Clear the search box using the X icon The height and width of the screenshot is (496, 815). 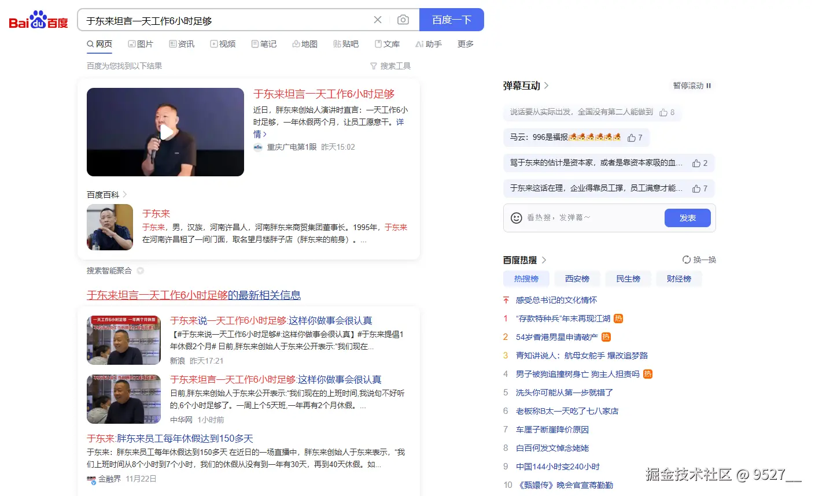tap(378, 19)
